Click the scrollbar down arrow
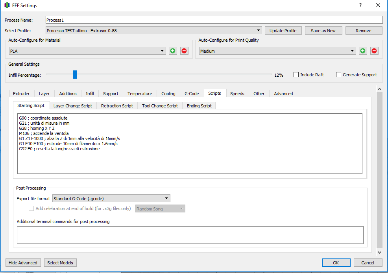Image resolution: width=388 pixels, height=273 pixels. point(379,253)
